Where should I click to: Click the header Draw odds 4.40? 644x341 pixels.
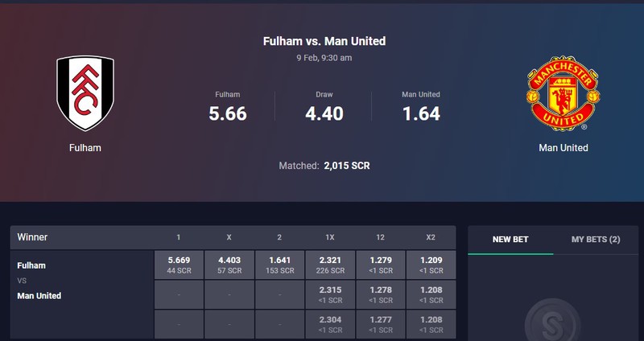tap(324, 113)
